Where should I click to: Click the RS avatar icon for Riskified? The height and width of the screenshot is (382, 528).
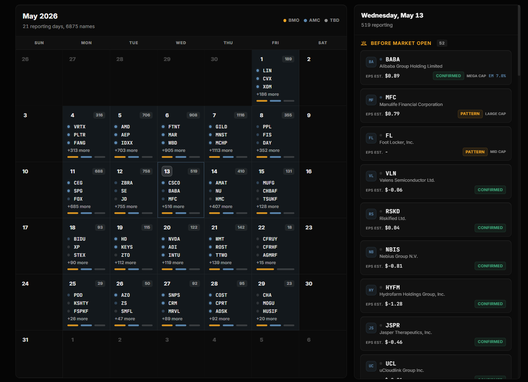tap(371, 214)
